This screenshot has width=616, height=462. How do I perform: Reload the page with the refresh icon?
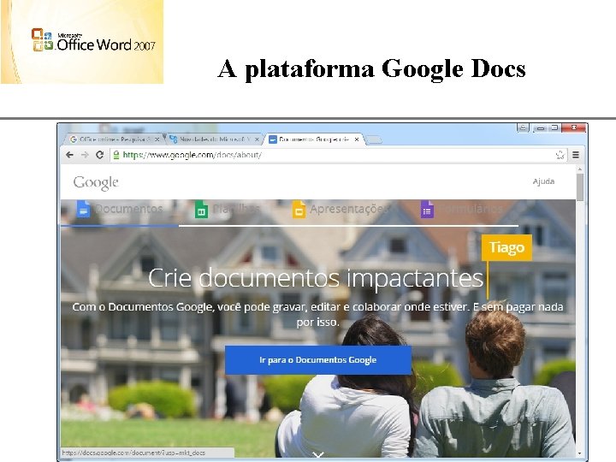[x=99, y=155]
